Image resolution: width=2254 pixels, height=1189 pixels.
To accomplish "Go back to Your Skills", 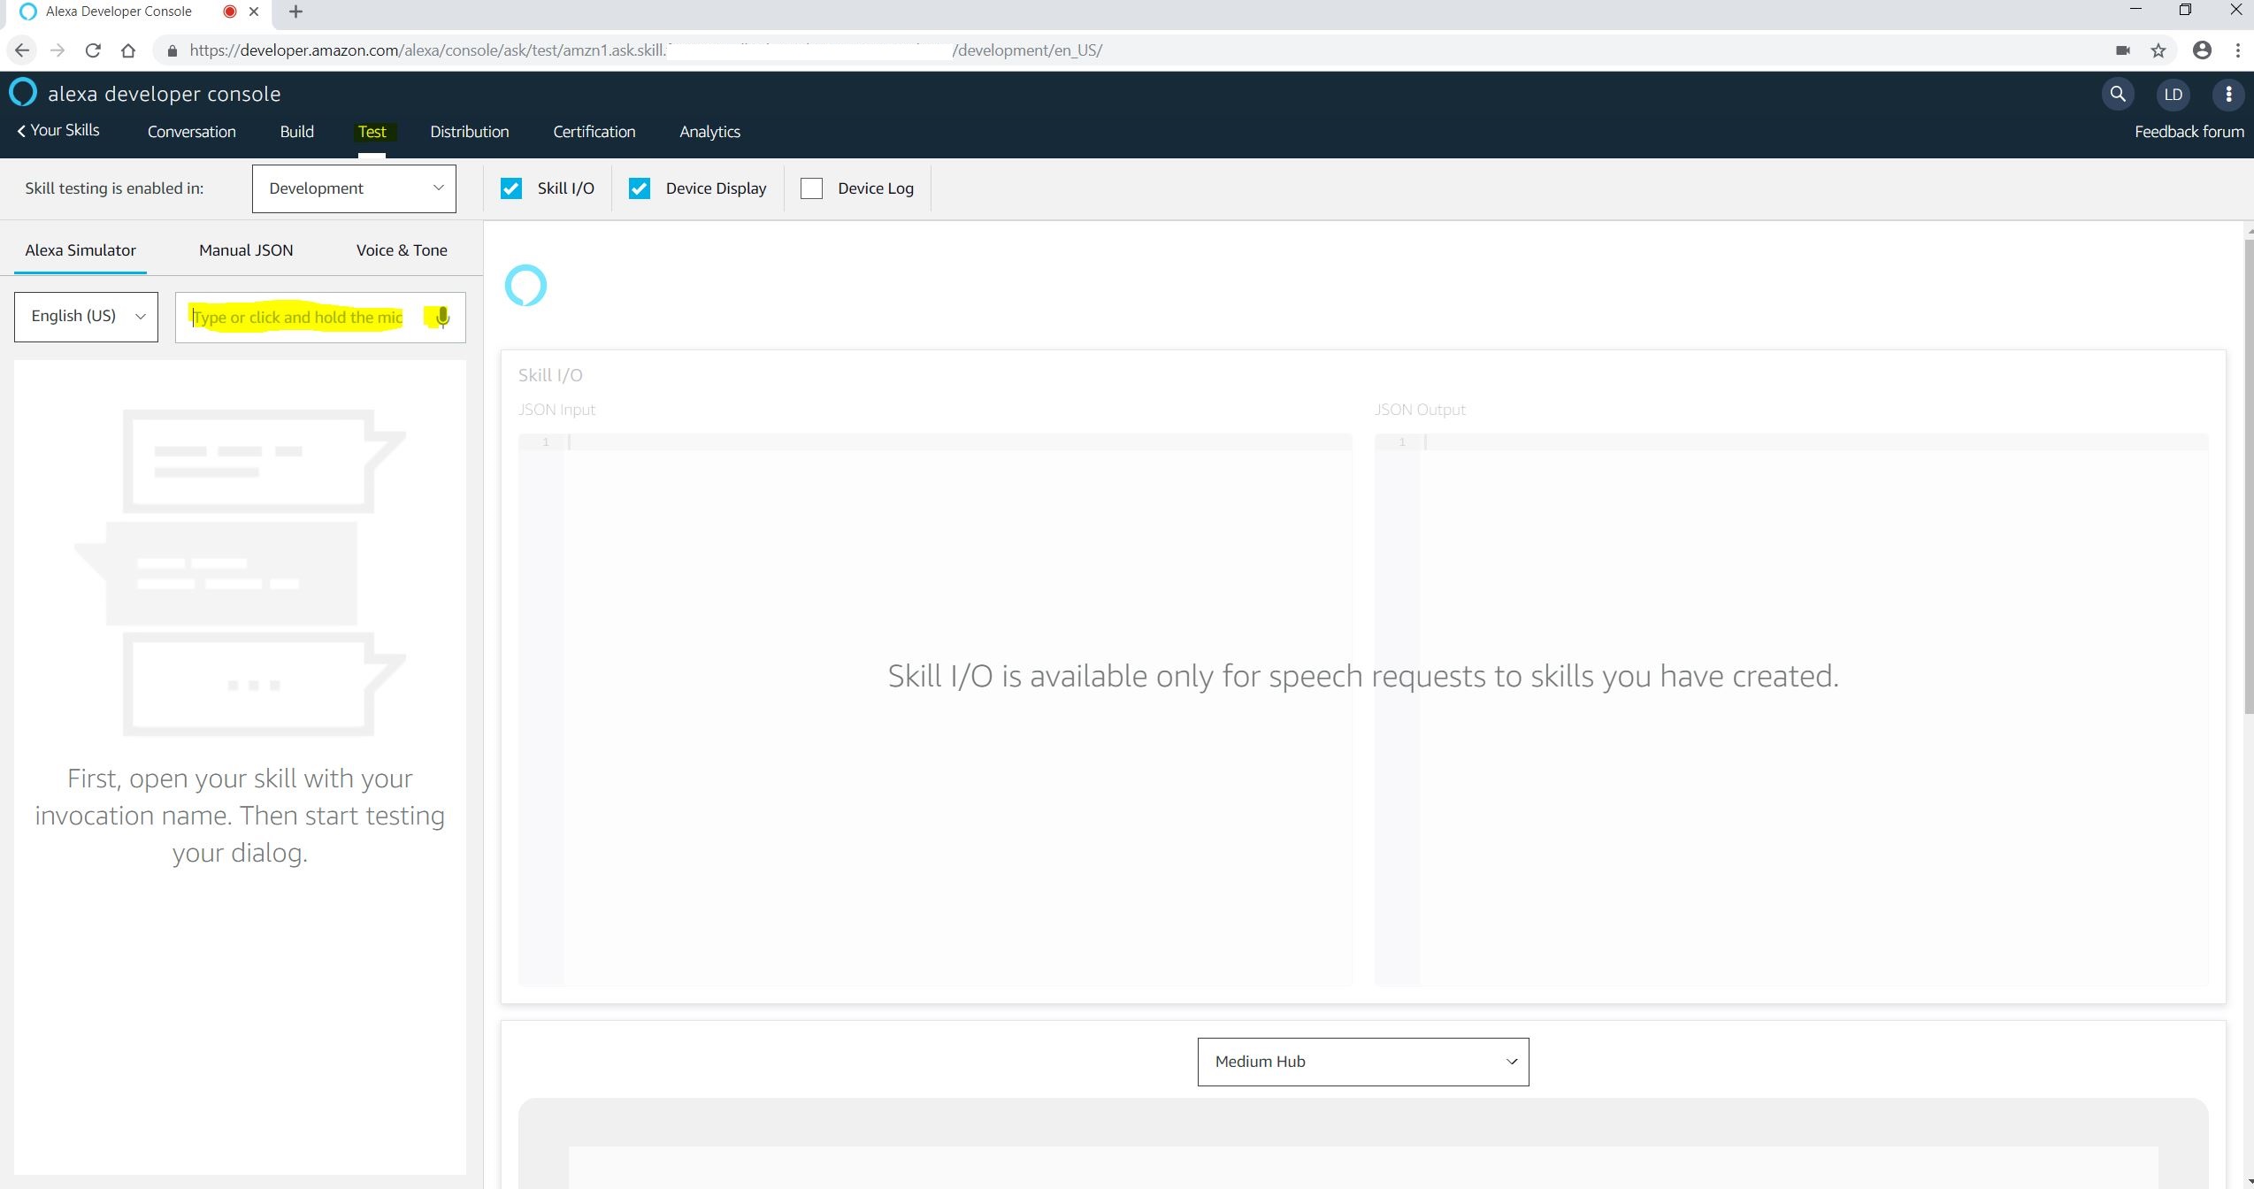I will click(58, 130).
